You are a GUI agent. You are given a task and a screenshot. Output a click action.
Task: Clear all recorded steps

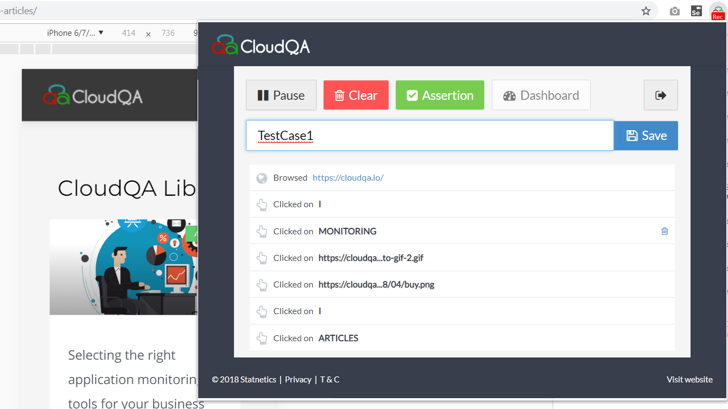coord(356,95)
